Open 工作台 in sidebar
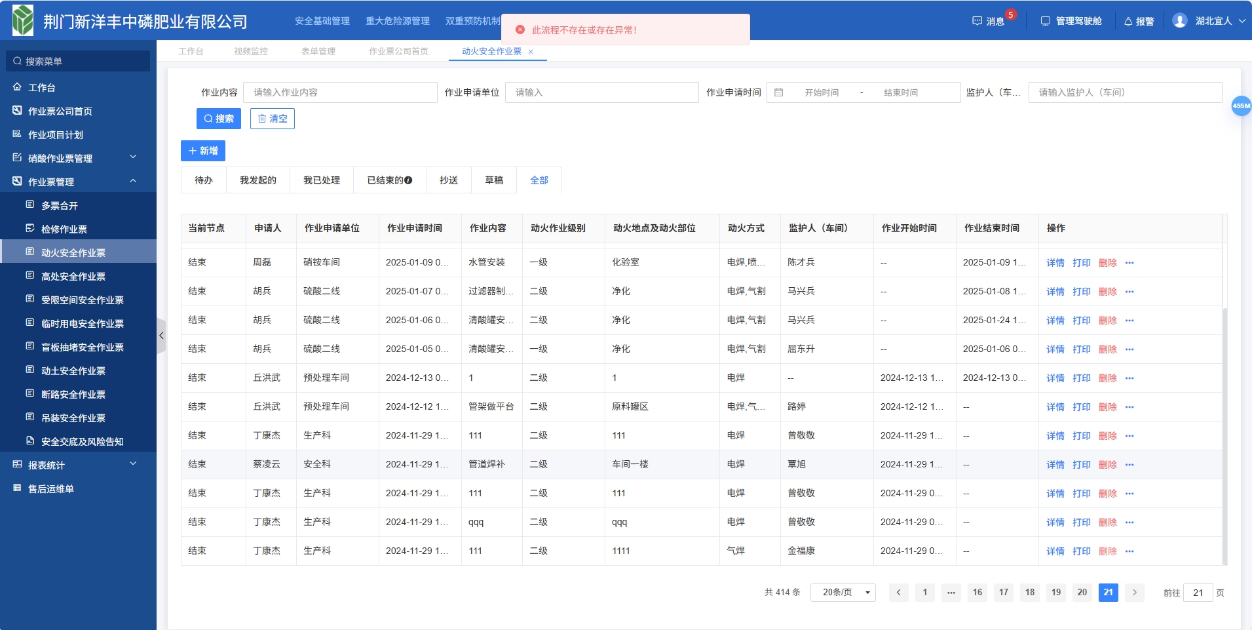This screenshot has height=630, width=1252. pos(78,87)
